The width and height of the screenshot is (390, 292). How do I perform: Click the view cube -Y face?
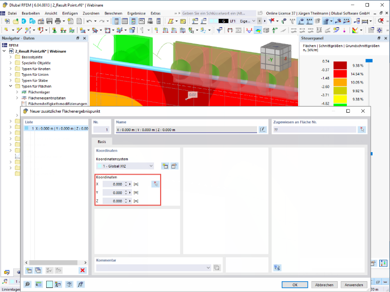click(270, 60)
